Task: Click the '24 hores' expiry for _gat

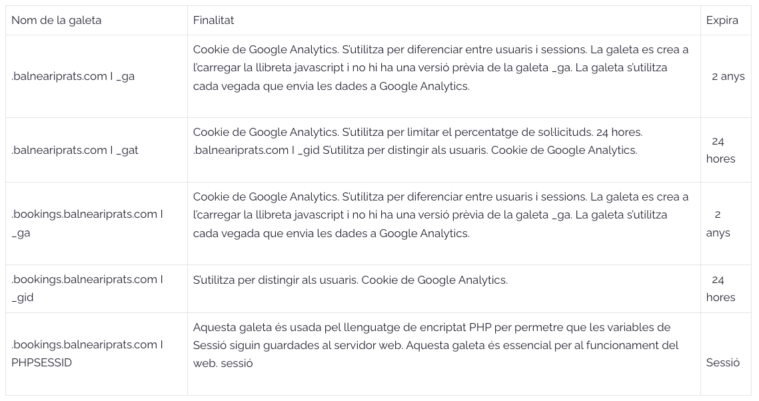Action: point(721,150)
